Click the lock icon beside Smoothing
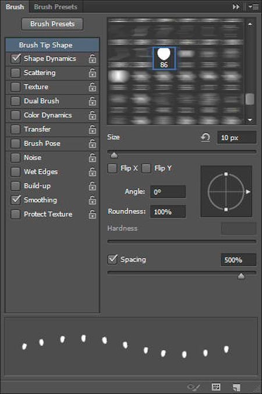The image size is (262, 394). tap(93, 200)
